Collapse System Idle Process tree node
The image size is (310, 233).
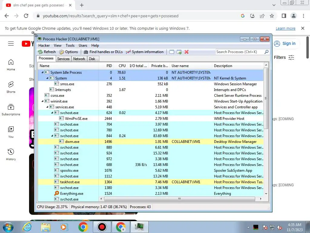[42, 73]
